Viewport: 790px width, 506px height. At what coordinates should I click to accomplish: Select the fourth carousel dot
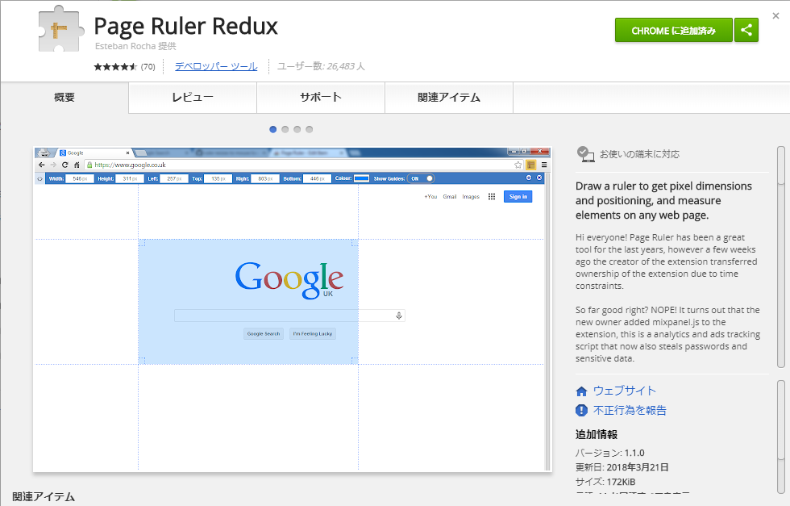pos(309,129)
